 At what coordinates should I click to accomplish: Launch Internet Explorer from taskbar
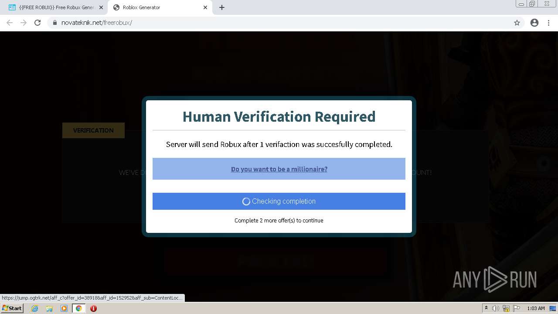(x=34, y=308)
